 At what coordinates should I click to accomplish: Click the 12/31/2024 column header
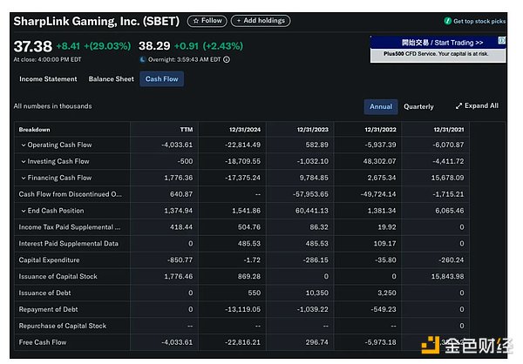point(245,129)
